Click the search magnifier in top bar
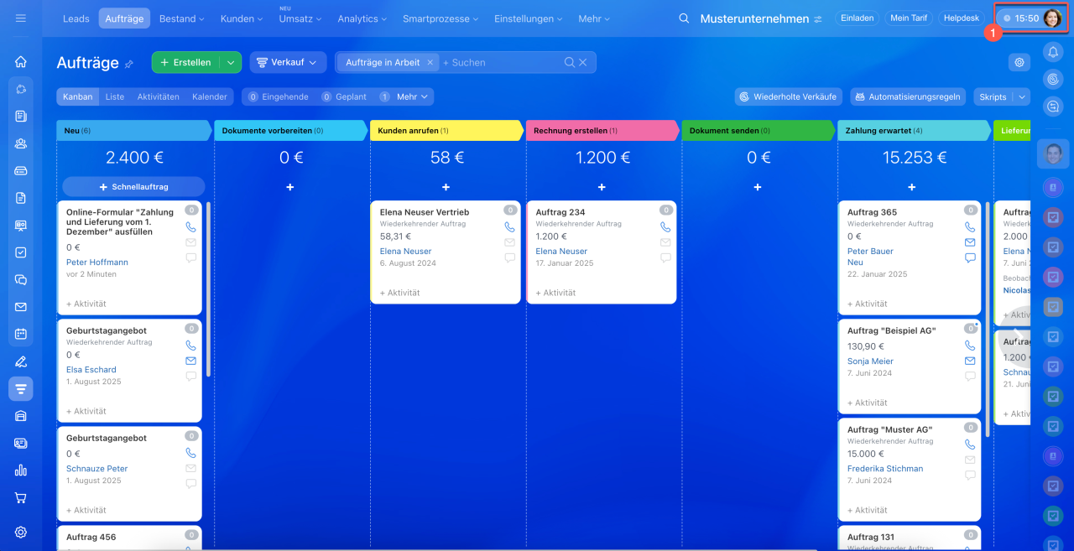Viewport: 1074px width, 551px height. coord(684,18)
